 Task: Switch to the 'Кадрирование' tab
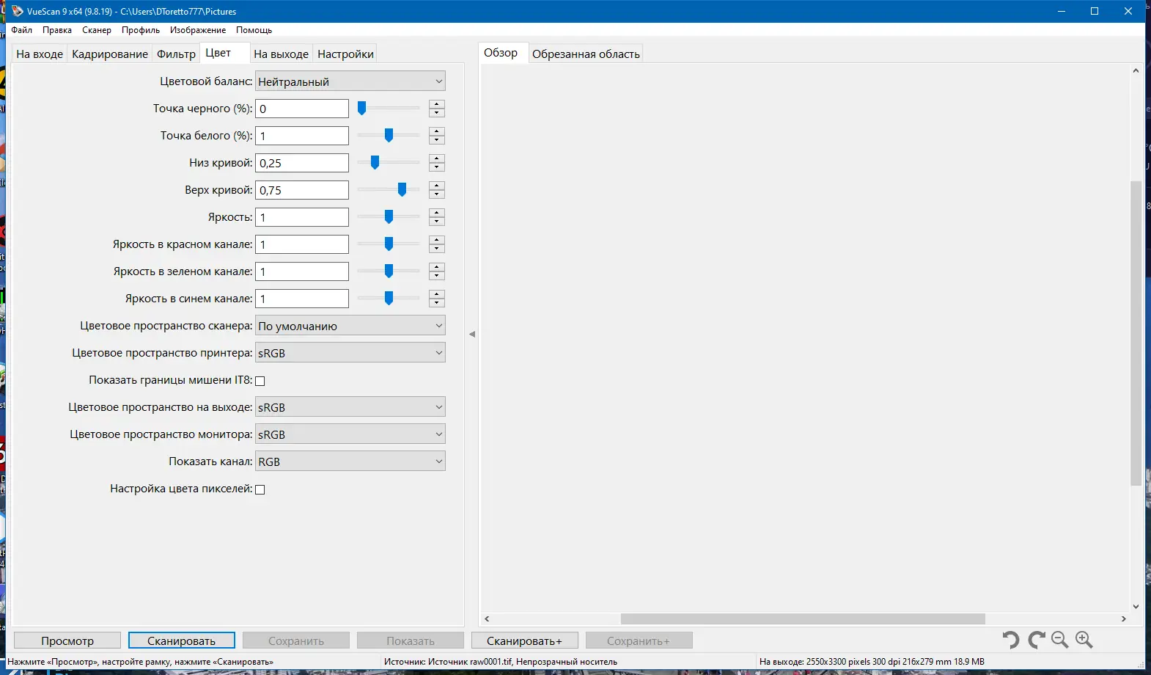tap(110, 54)
